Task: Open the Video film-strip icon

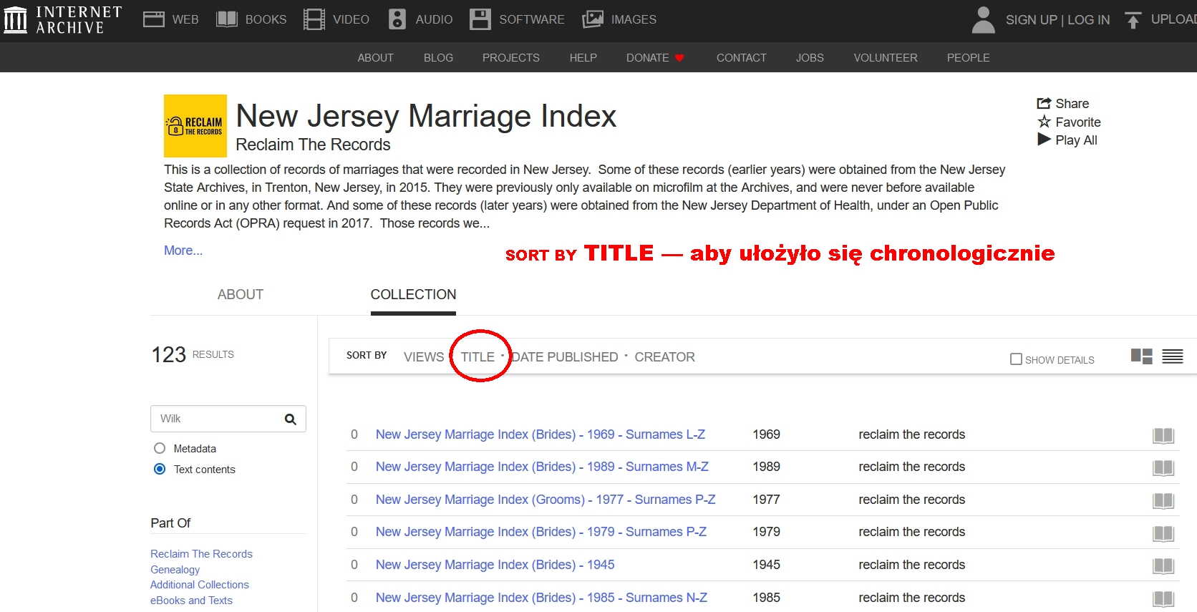Action: pyautogui.click(x=314, y=19)
